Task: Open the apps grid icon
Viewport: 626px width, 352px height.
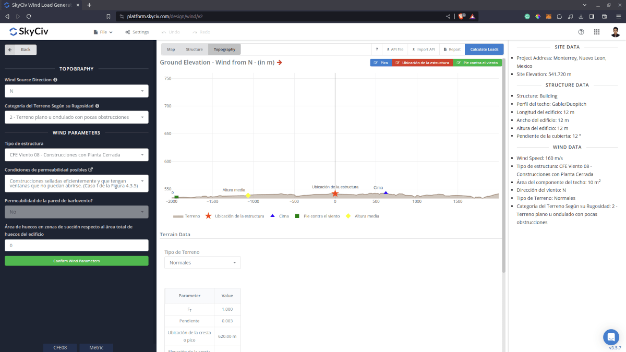Action: [x=597, y=32]
